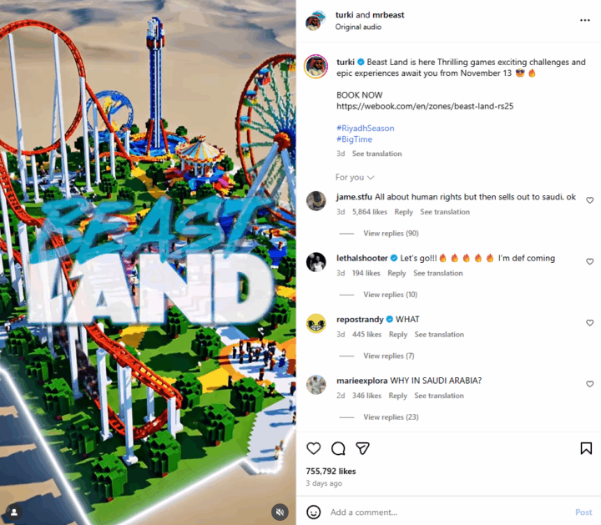Expand View replies (90)
This screenshot has height=525, width=601.
click(391, 234)
